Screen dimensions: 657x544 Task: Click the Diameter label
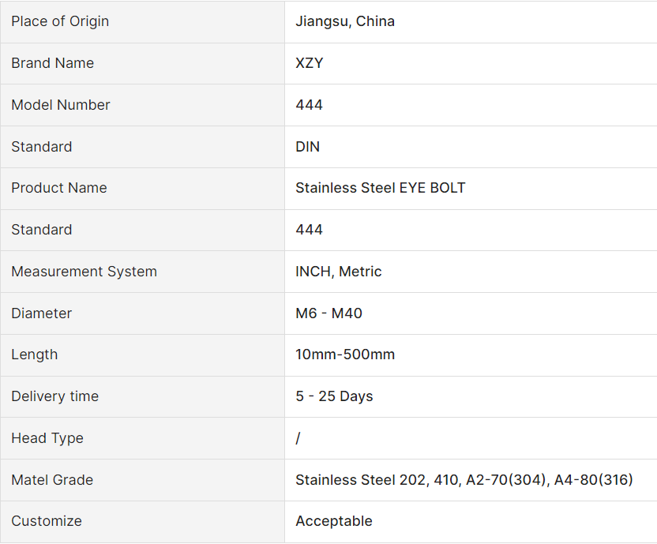coord(41,313)
